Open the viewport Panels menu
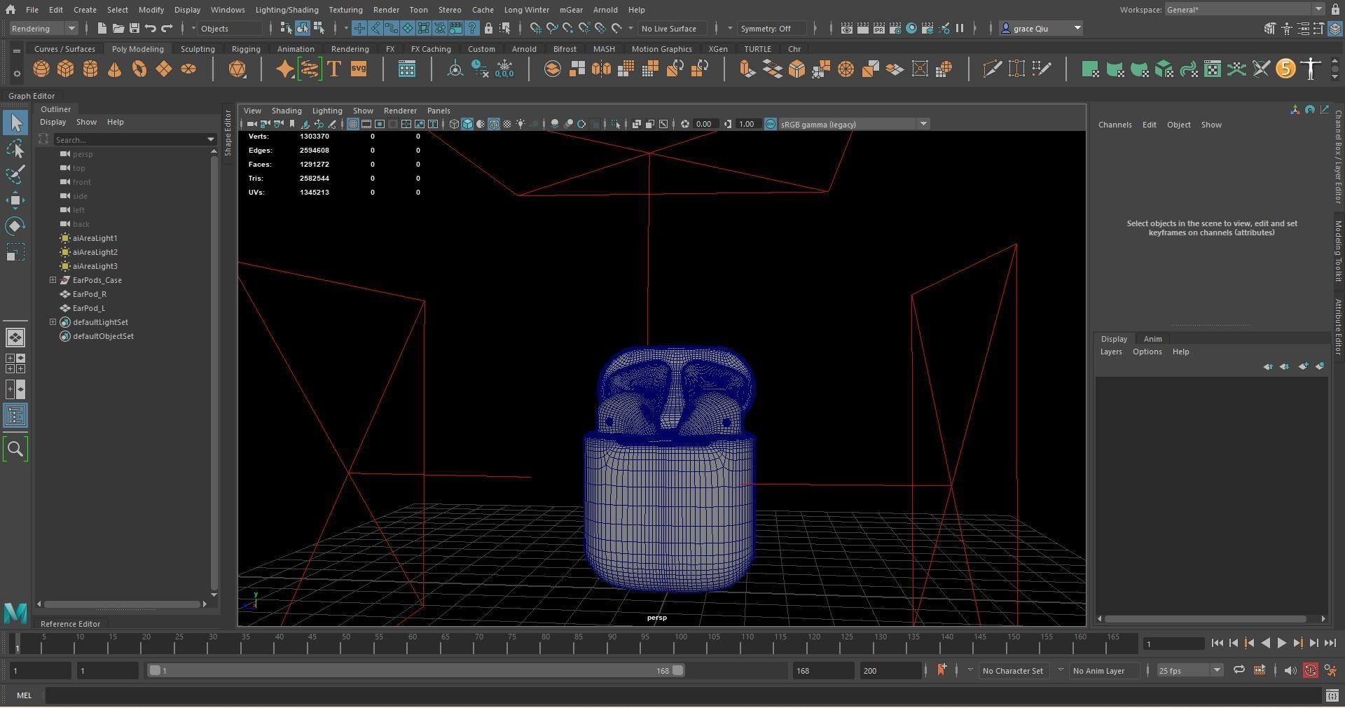The image size is (1345, 708). 439,111
